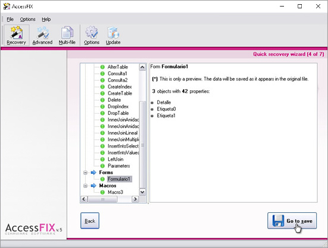This screenshot has height=248, width=328.
Task: Select the Delete query item
Action: click(x=114, y=100)
